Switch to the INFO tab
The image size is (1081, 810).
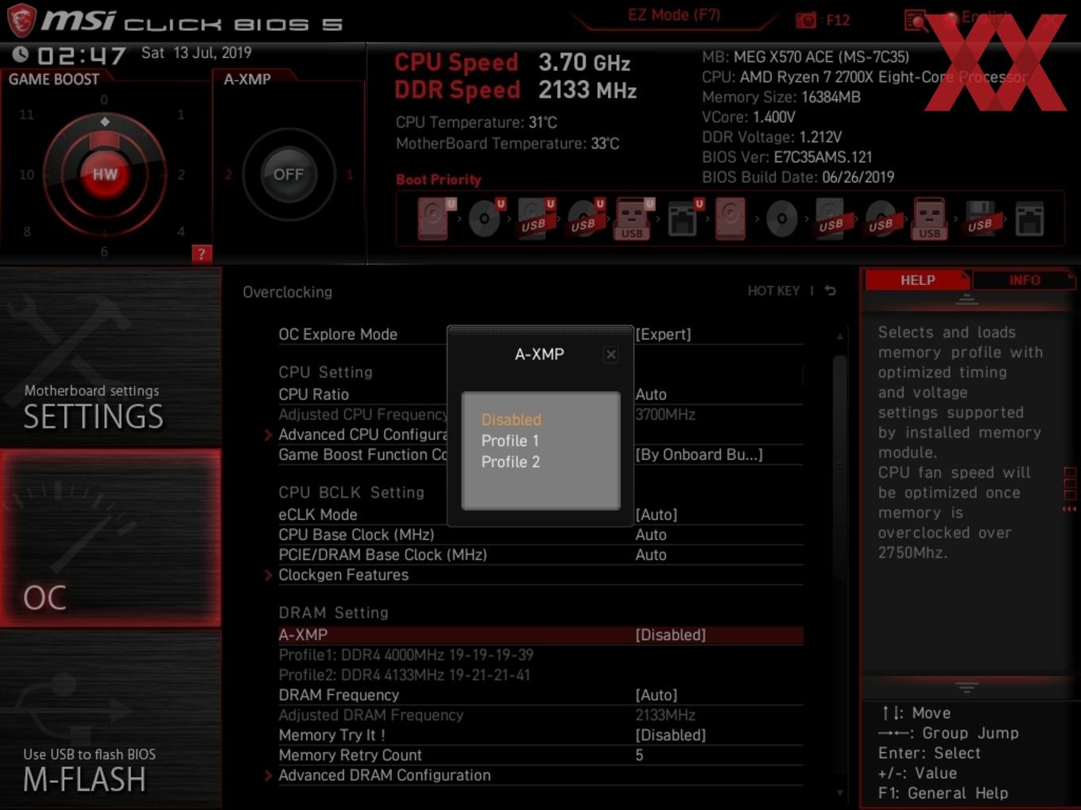(1024, 280)
